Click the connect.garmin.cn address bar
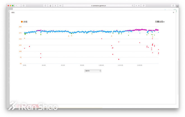The image size is (185, 117). point(98,6)
